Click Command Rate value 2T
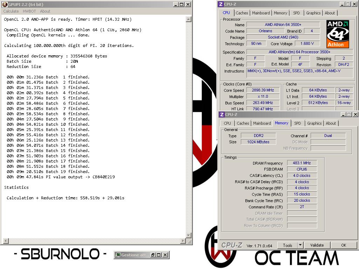This screenshot has width=359, height=269. point(302,207)
